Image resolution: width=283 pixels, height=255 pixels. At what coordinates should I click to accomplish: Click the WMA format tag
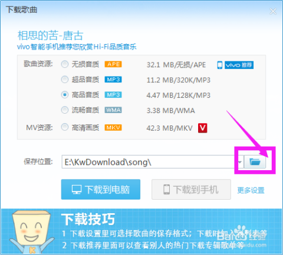[113, 110]
